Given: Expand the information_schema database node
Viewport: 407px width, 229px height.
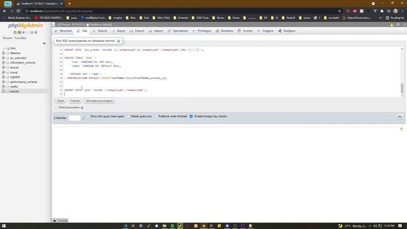Looking at the screenshot, I should tap(3, 63).
